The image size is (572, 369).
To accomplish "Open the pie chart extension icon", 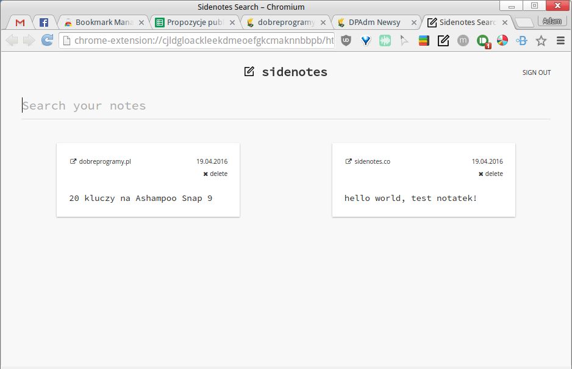I will point(502,40).
